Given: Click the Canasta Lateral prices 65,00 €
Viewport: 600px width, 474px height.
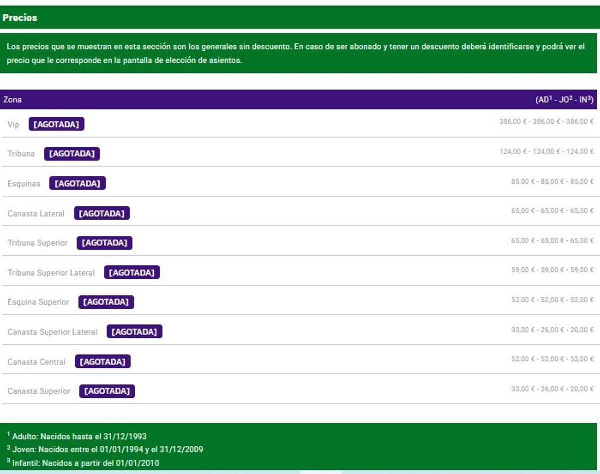Looking at the screenshot, I should (552, 211).
